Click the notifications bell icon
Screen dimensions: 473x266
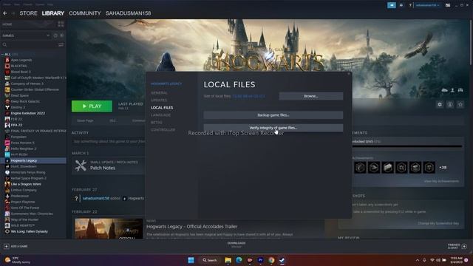point(401,5)
